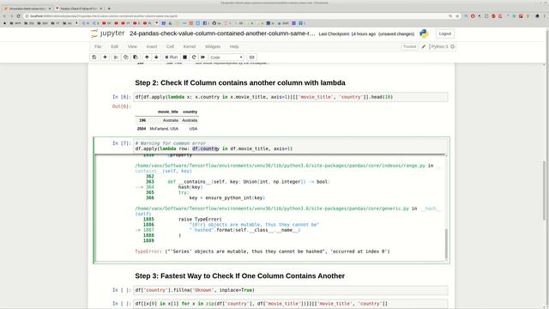Click the Trusted notebook indicator
This screenshot has width=549, height=309.
pos(409,46)
